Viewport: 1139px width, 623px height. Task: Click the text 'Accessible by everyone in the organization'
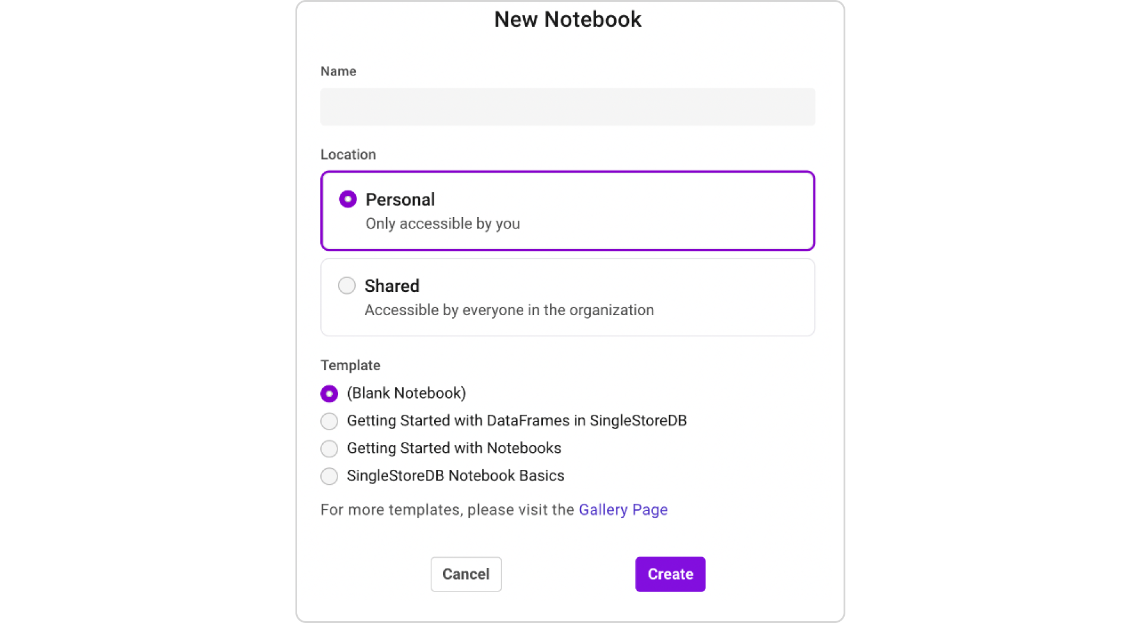[x=509, y=310]
